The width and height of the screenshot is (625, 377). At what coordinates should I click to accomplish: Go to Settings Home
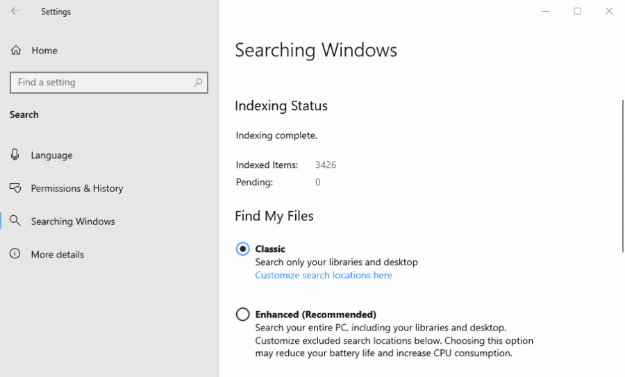(44, 51)
